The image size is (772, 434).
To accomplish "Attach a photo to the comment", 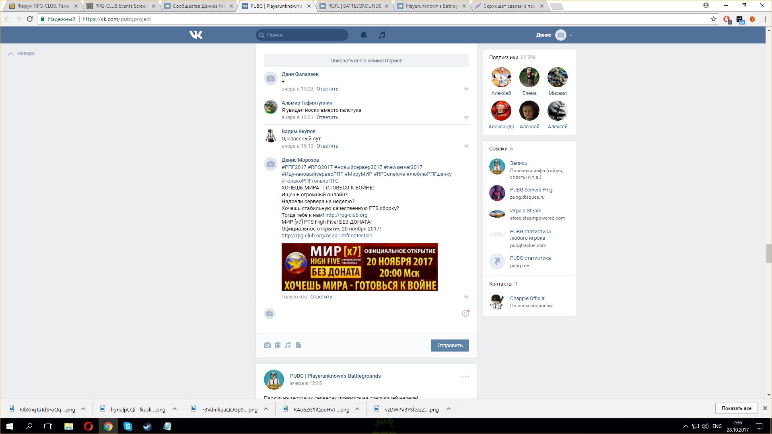I will coord(267,345).
